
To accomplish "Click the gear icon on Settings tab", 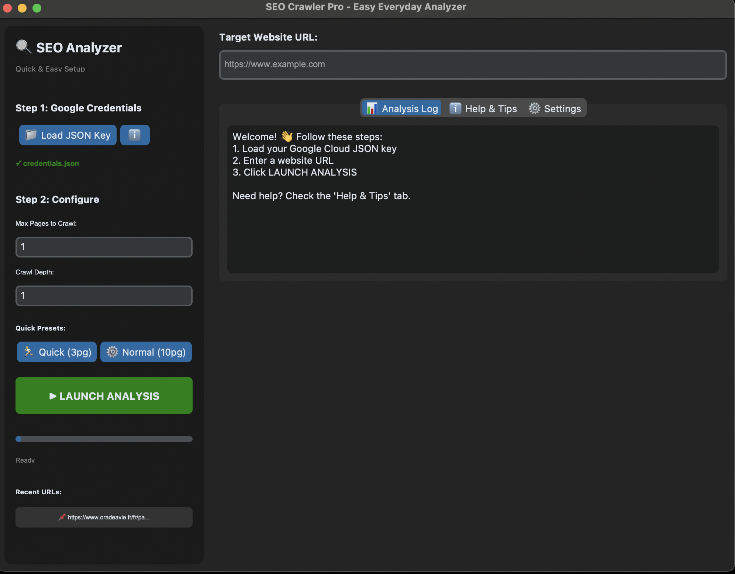I will point(534,108).
